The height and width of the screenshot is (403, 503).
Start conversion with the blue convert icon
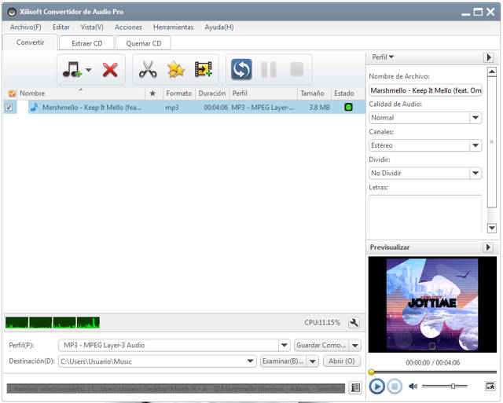click(241, 69)
